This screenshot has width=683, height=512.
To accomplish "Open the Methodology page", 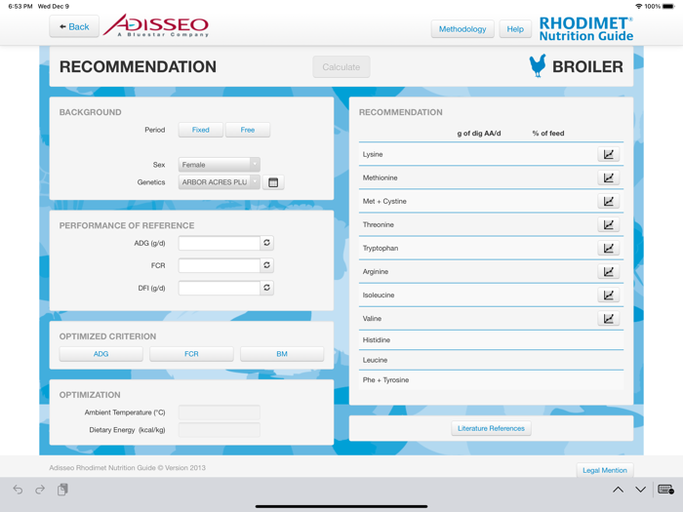I will 462,29.
